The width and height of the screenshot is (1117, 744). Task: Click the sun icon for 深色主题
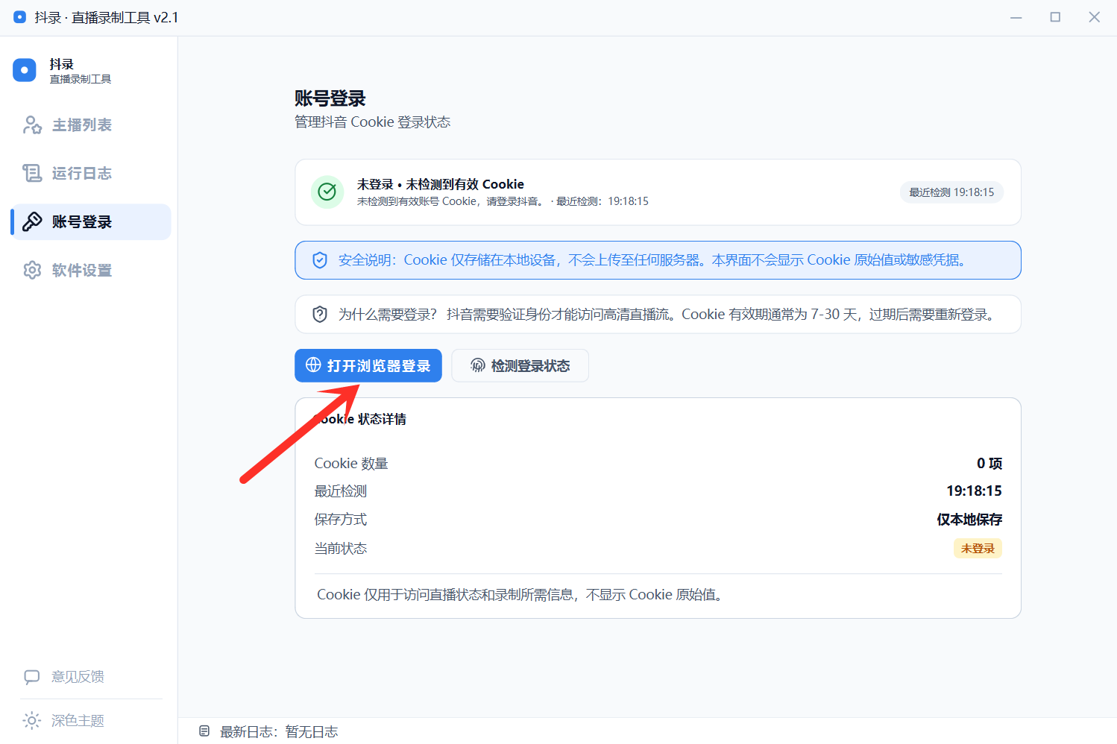point(32,721)
